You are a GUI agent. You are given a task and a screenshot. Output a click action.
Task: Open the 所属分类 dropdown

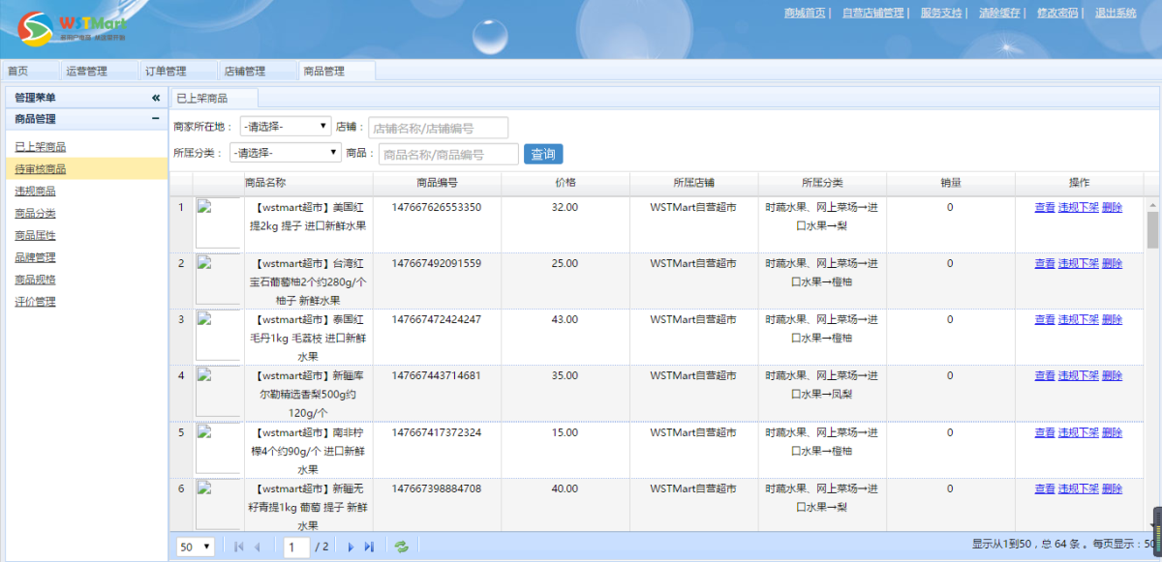click(286, 153)
